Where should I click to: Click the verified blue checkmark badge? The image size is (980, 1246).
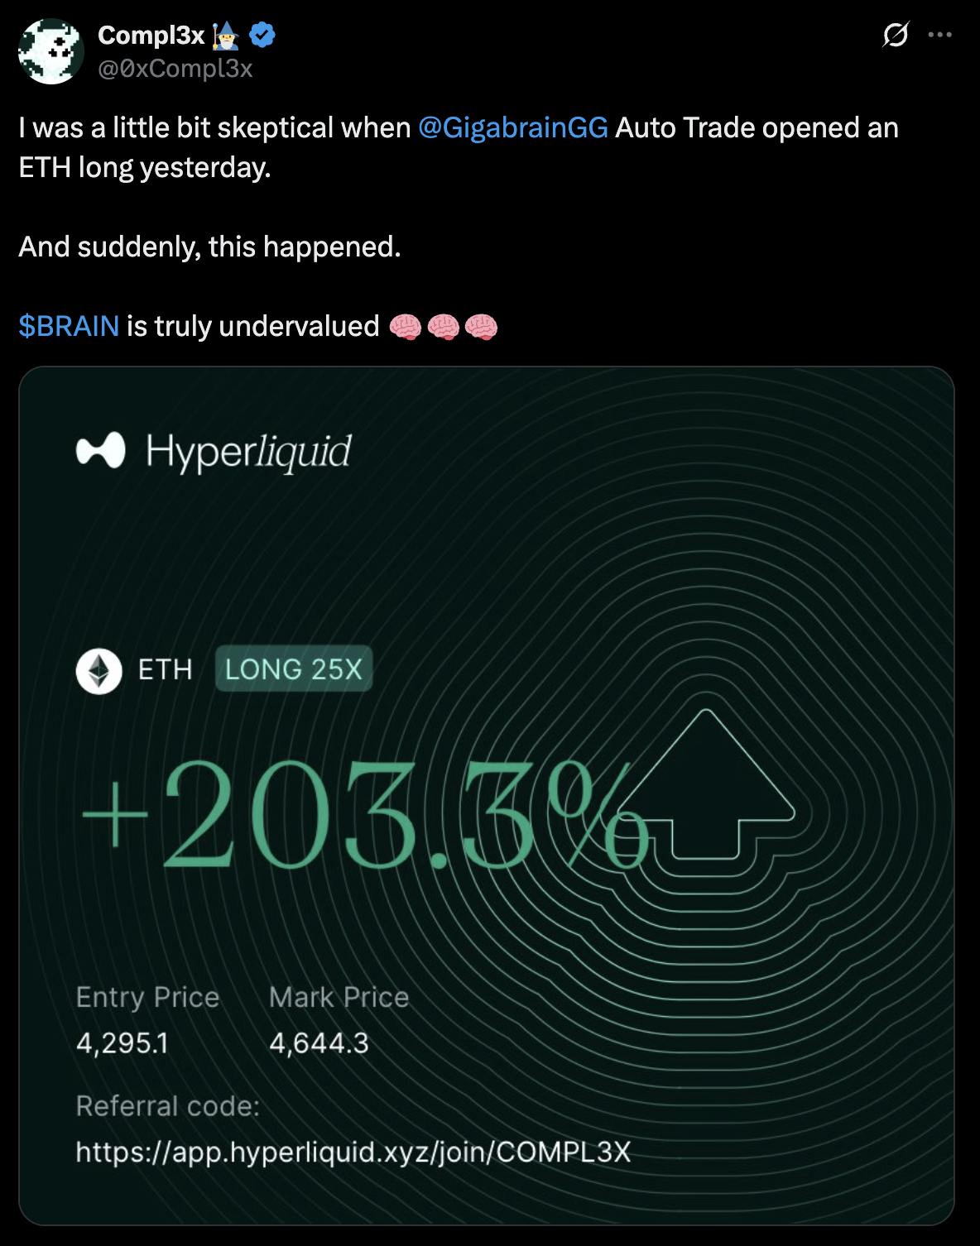tap(261, 34)
